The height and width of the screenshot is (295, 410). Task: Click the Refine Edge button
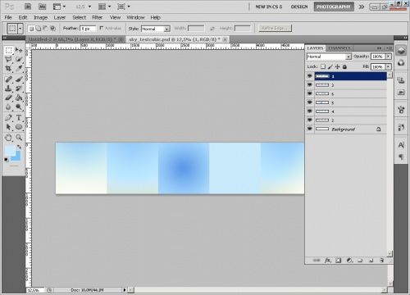[x=275, y=28]
